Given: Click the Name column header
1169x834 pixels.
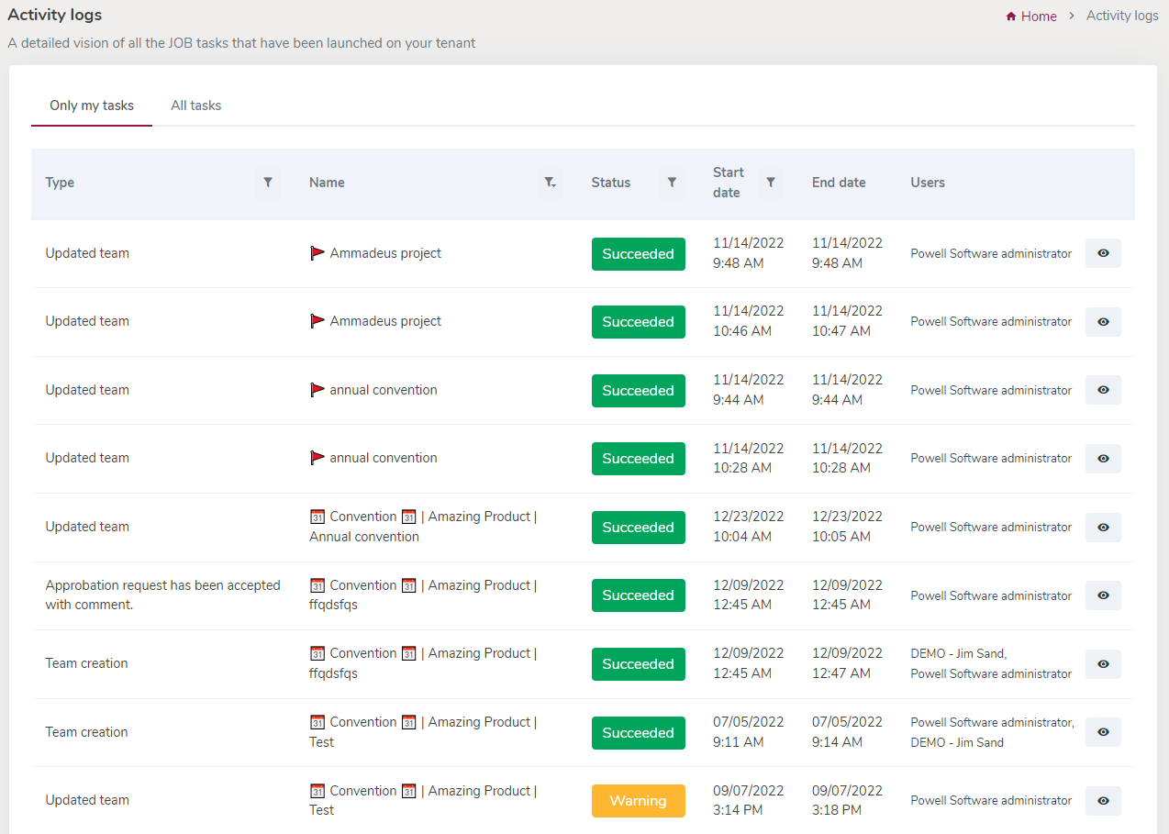Looking at the screenshot, I should [327, 183].
